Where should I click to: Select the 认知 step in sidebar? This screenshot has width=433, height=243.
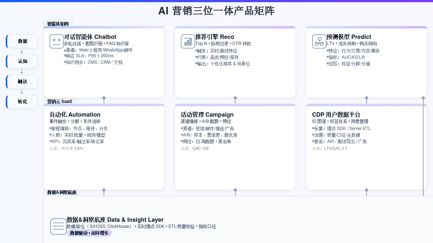coord(22,62)
